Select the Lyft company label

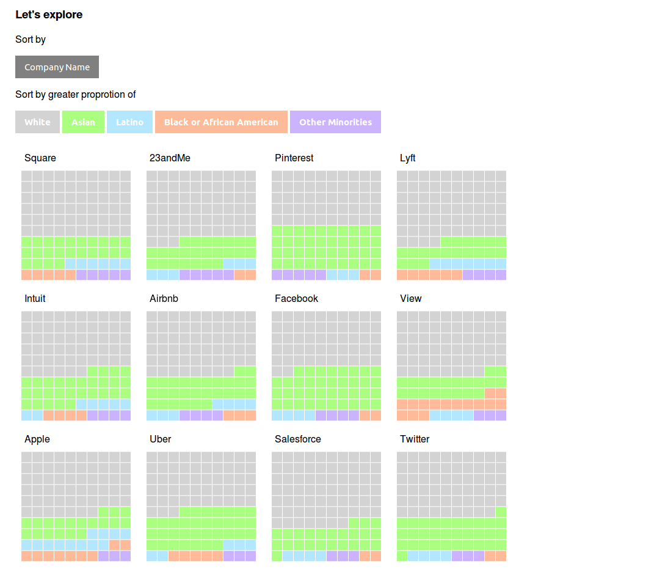point(408,158)
